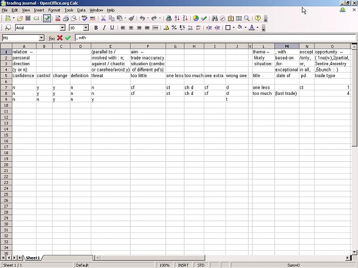Viewport: 358px width, 268px height.
Task: Click the Print File Directly icon
Action: (66, 18)
